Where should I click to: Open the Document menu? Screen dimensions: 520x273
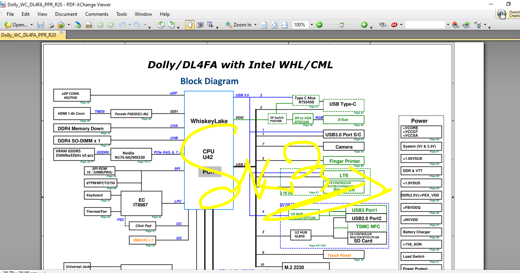point(66,14)
